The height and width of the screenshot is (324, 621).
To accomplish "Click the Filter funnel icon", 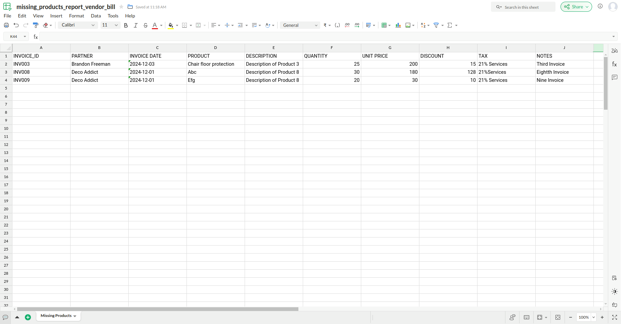I will tap(436, 25).
